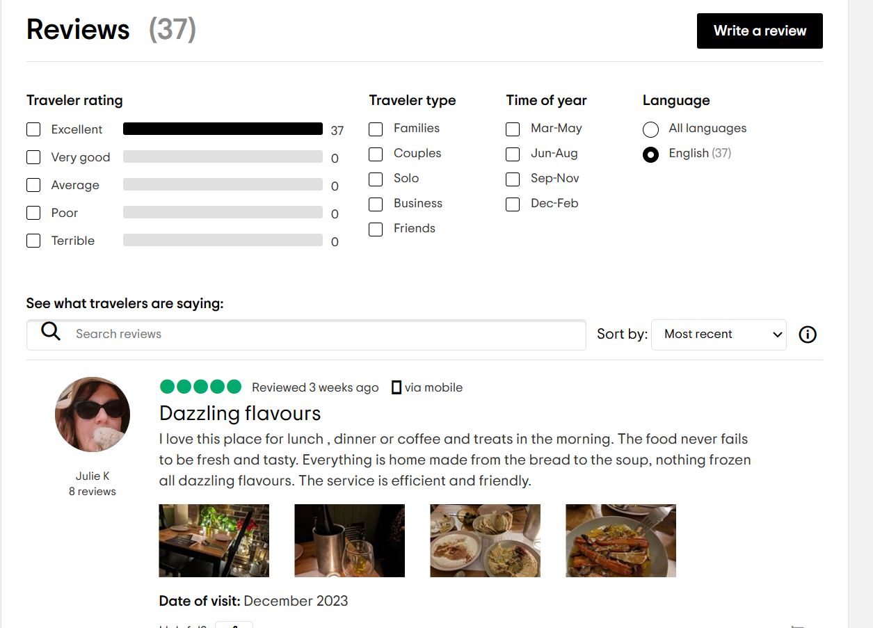Image resolution: width=873 pixels, height=628 pixels.
Task: Select the All languages radio option
Action: click(x=650, y=129)
